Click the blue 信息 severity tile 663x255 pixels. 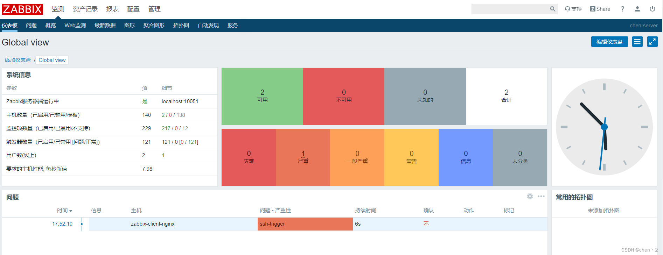466,157
